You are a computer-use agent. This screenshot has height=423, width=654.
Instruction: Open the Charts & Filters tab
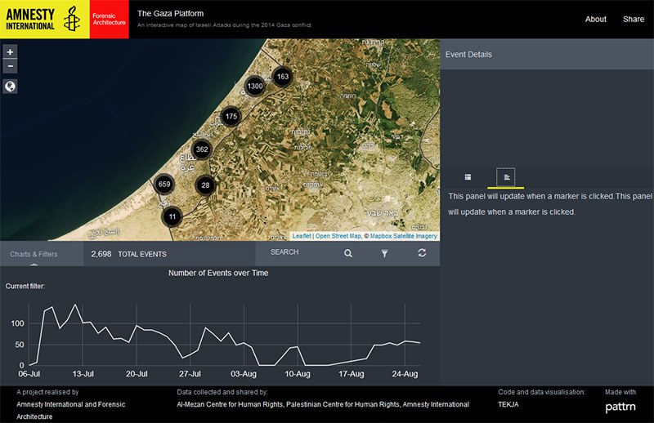pyautogui.click(x=34, y=254)
